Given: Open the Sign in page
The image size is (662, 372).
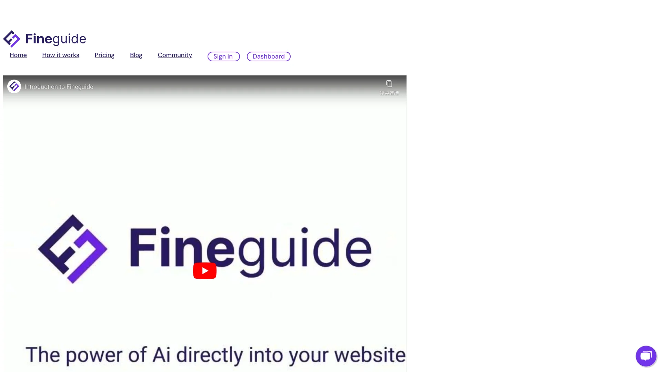Looking at the screenshot, I should (x=223, y=56).
